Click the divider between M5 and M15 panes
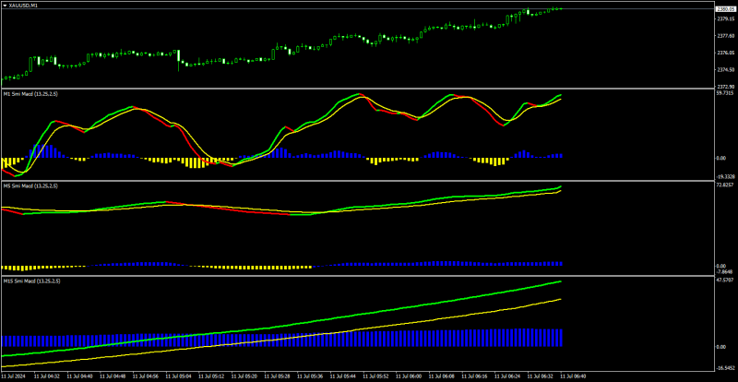 click(x=358, y=276)
